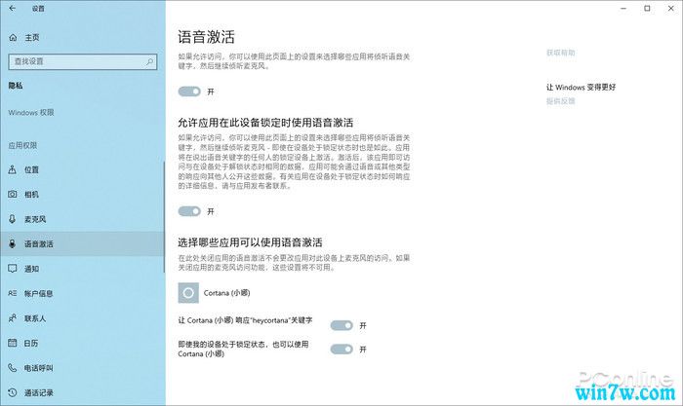This screenshot has height=406, width=683.
Task: Maximize the Settings window
Action: click(x=647, y=8)
